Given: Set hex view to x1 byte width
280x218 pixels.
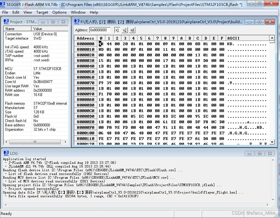Looking at the screenshot, I should point(117,30).
